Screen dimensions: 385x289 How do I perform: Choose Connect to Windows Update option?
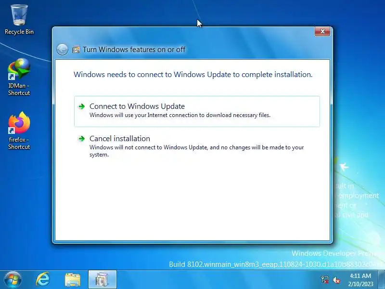click(x=197, y=111)
